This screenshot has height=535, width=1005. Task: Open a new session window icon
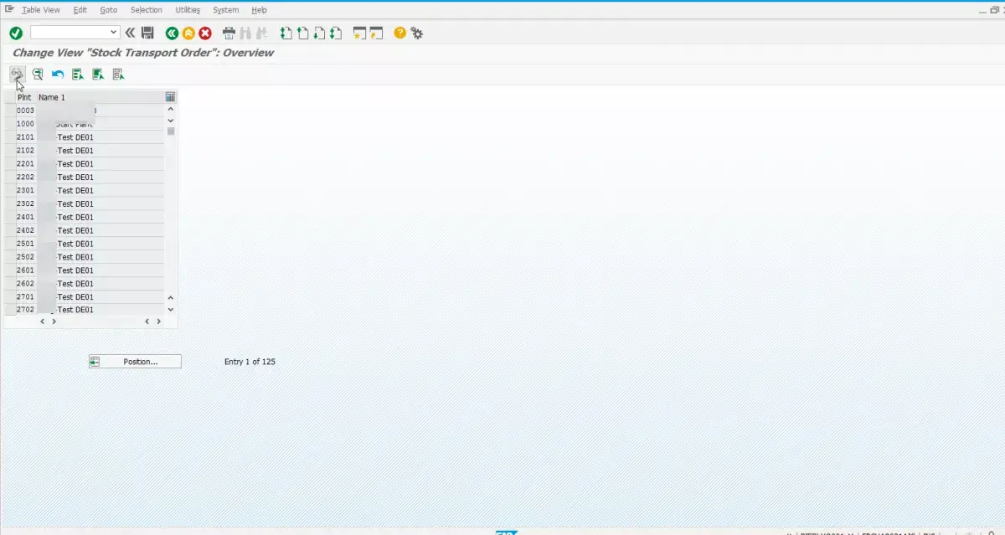[360, 33]
